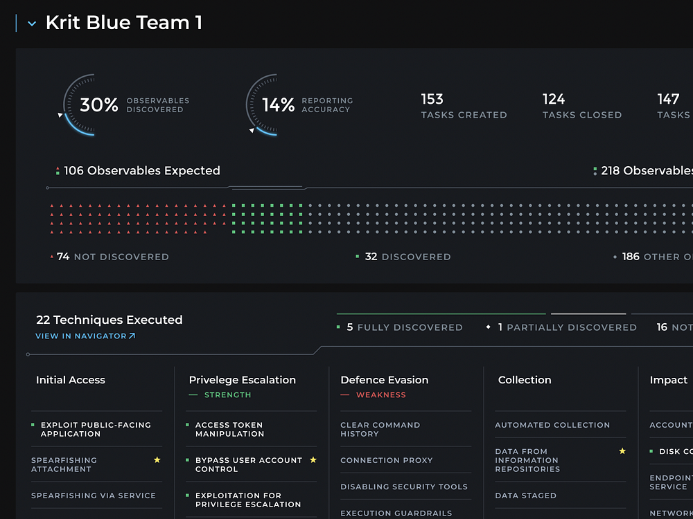
Task: Click the Clear Command History technique
Action: 380,429
